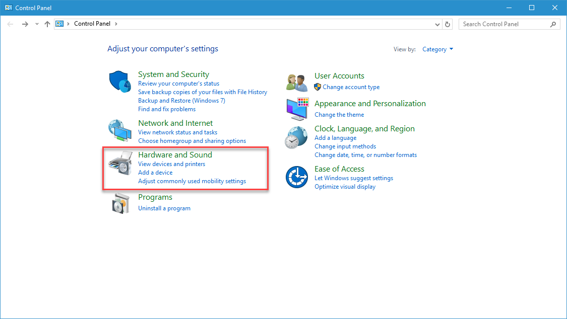567x319 pixels.
Task: Click the title bar Control Panel icon
Action: [x=9, y=8]
